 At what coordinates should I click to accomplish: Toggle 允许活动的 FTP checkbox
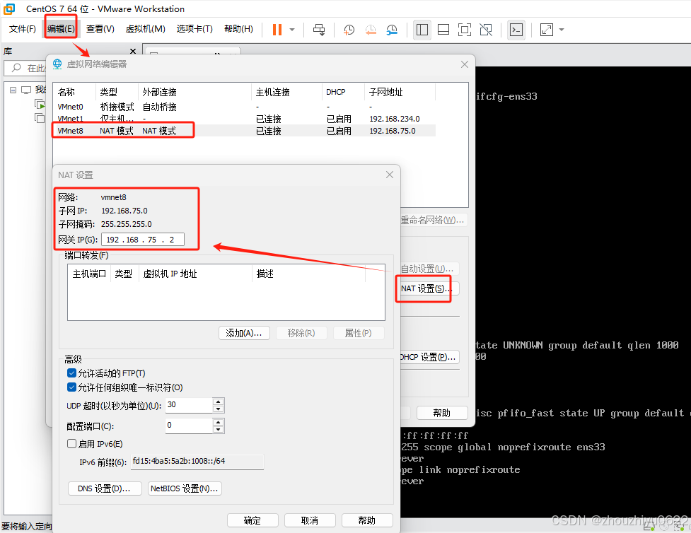[72, 373]
